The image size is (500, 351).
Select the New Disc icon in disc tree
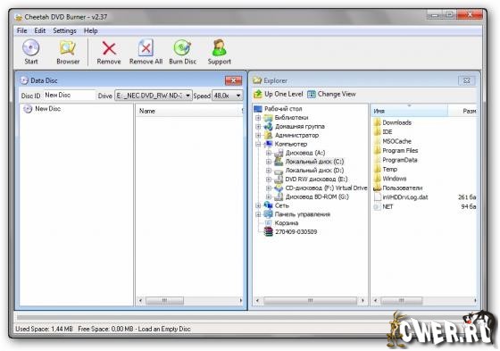[28, 109]
